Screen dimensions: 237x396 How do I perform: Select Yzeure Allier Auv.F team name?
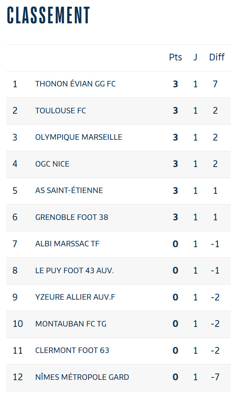coord(75,297)
